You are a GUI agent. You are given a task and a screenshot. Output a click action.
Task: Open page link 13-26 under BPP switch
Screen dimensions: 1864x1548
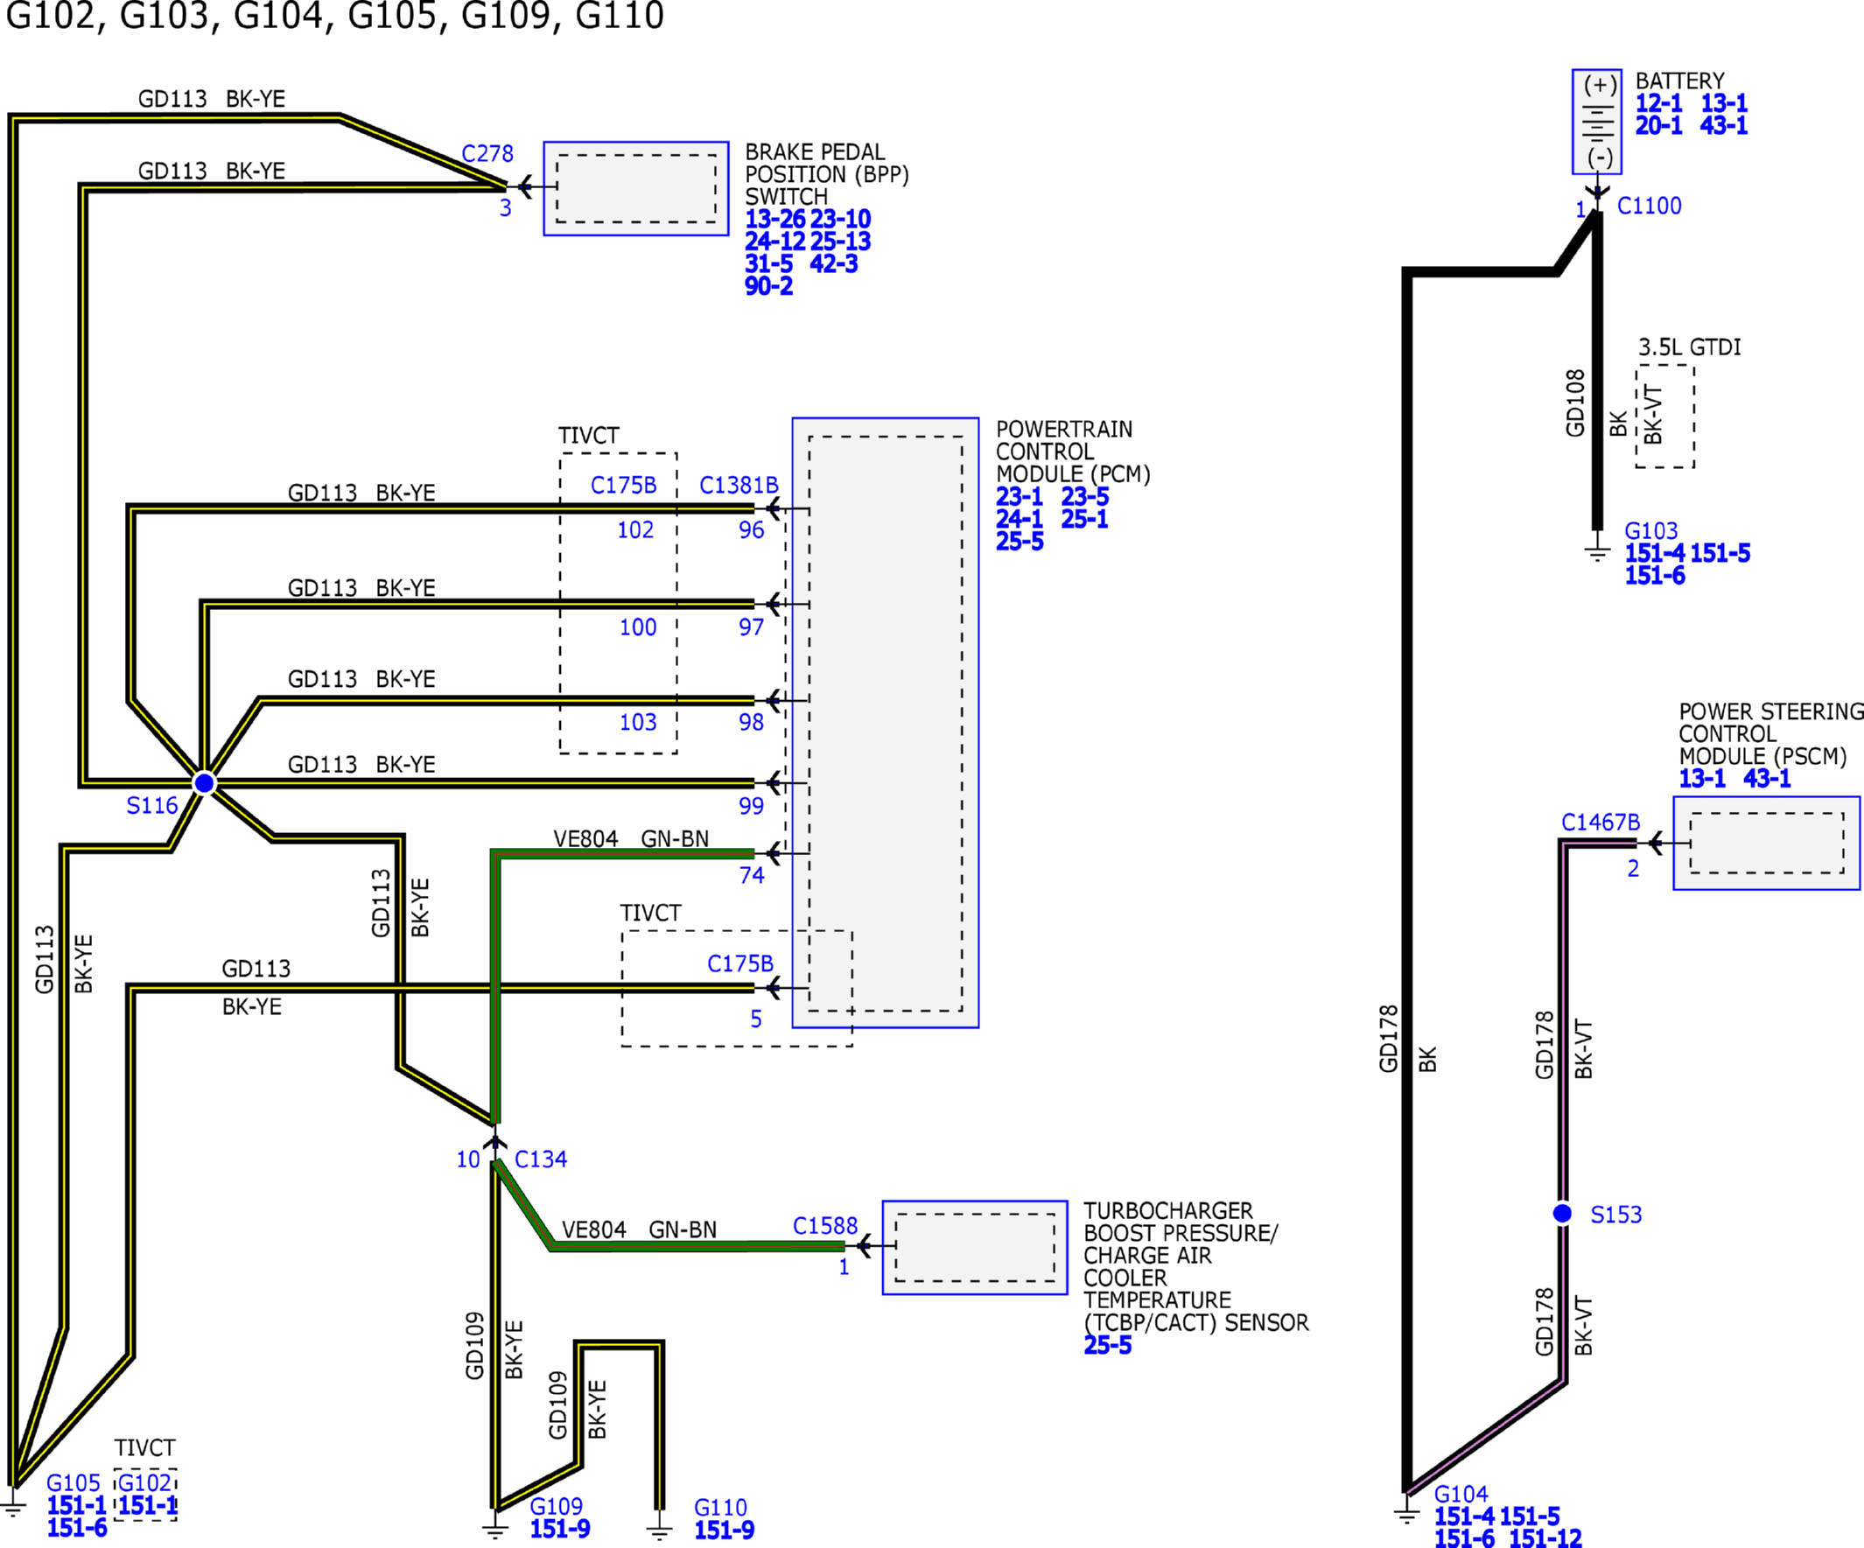(x=774, y=219)
